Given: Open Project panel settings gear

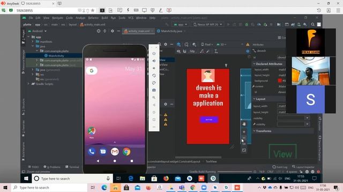Looking at the screenshot, I should 113,31.
